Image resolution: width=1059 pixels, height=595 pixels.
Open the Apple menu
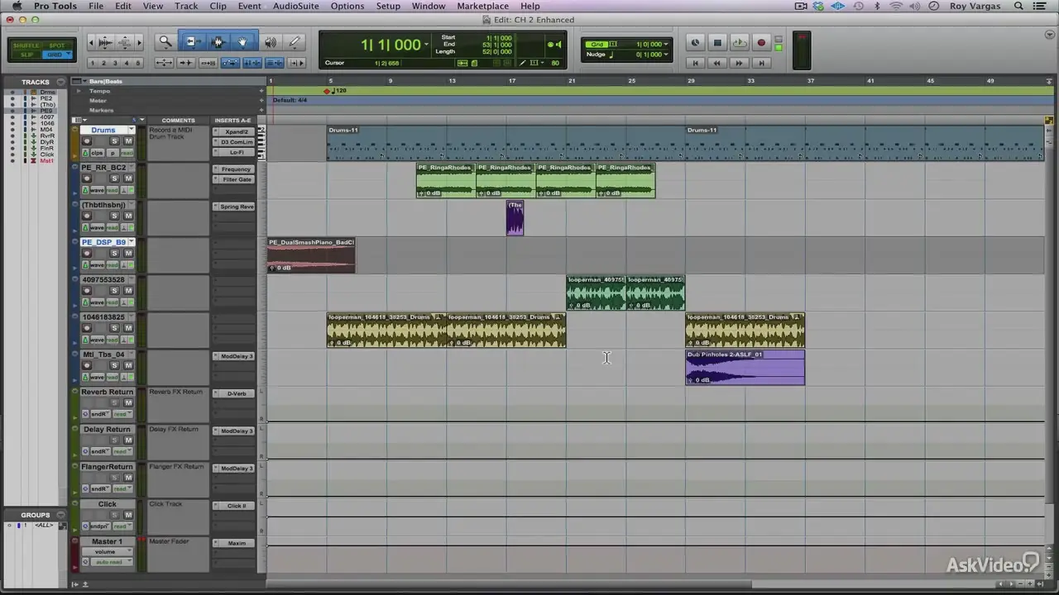pos(16,6)
